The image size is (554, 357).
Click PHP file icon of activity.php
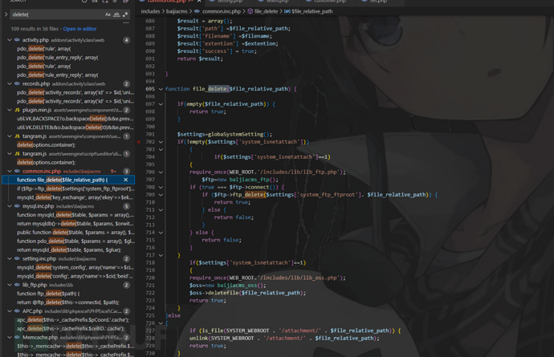tap(17, 40)
